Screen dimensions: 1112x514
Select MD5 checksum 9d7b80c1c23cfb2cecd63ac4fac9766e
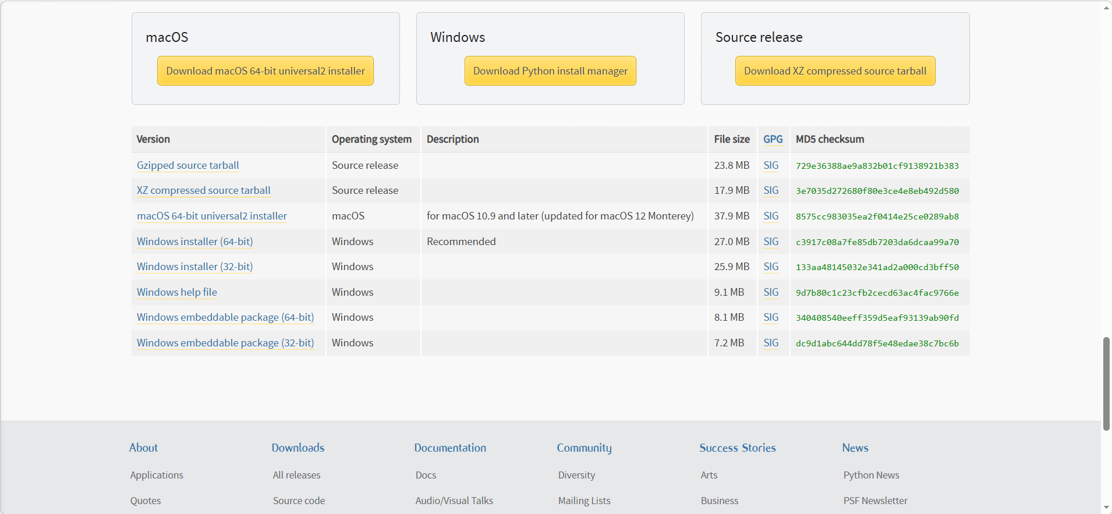[x=877, y=293]
